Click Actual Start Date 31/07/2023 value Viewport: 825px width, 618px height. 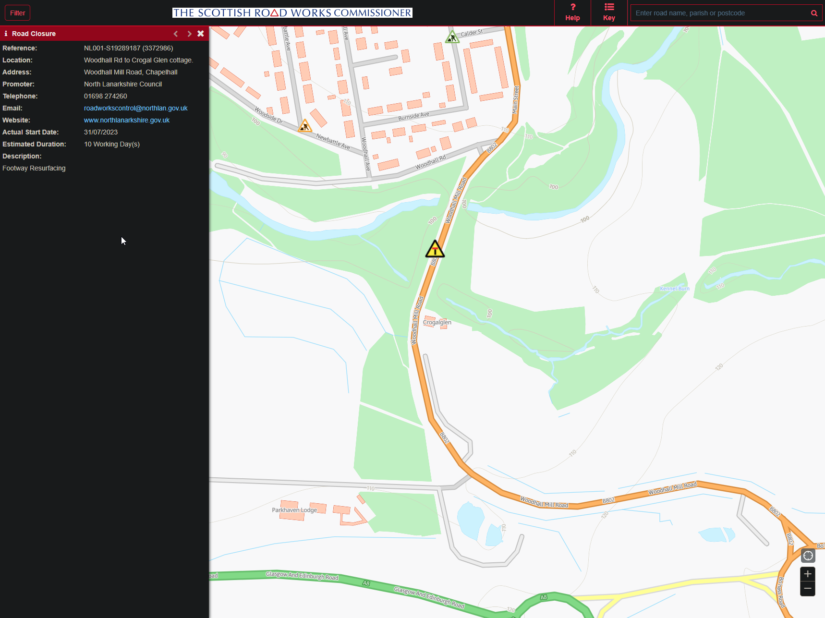(x=101, y=132)
